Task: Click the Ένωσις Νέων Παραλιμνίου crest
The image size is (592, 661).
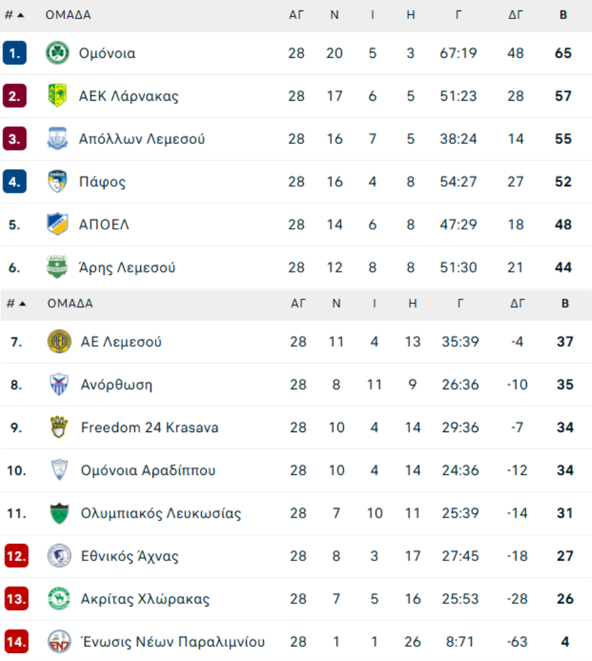Action: (x=59, y=641)
